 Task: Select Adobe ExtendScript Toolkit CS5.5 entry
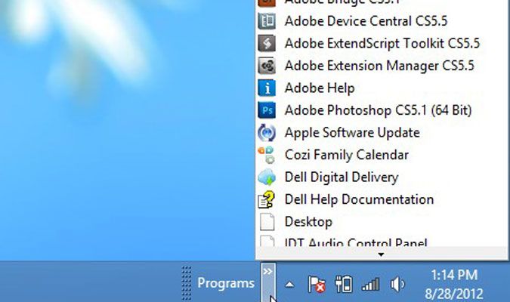[x=382, y=43]
